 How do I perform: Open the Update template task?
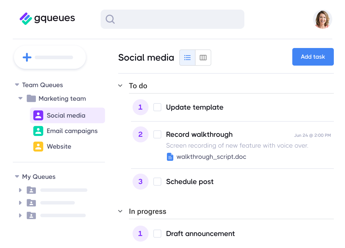click(195, 107)
